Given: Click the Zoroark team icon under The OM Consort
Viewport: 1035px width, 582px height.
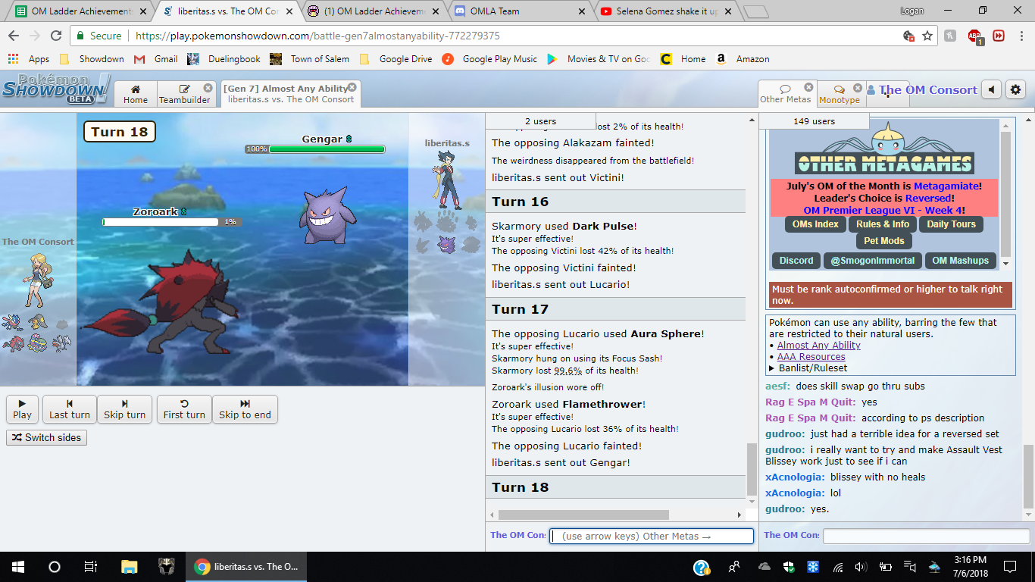Looking at the screenshot, I should point(14,343).
